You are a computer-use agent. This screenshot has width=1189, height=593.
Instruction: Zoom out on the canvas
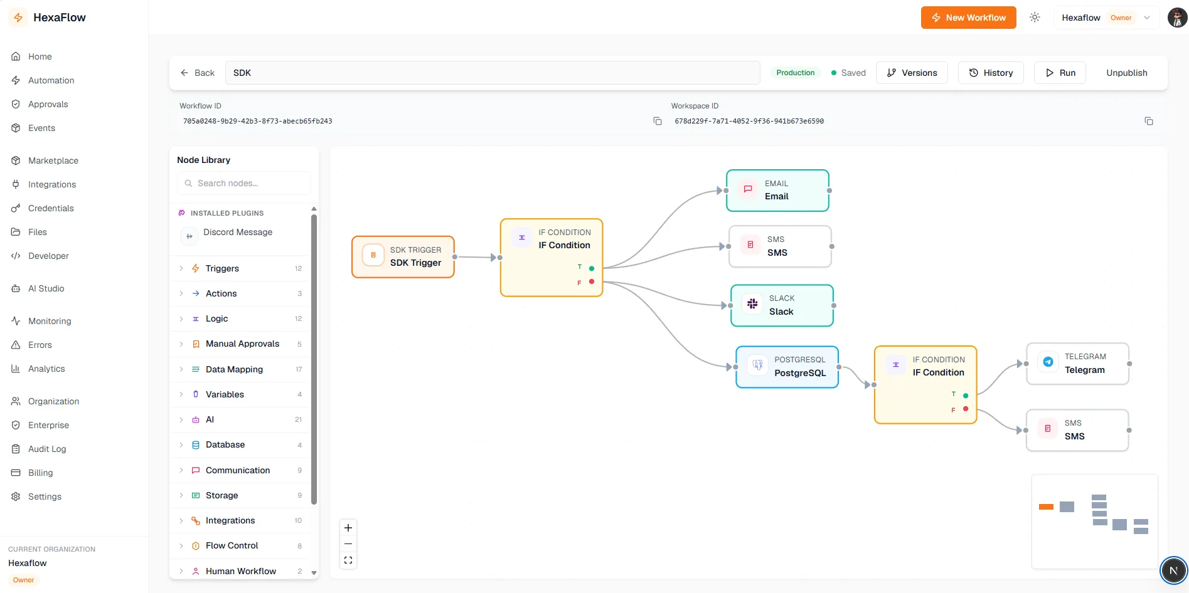pos(348,544)
